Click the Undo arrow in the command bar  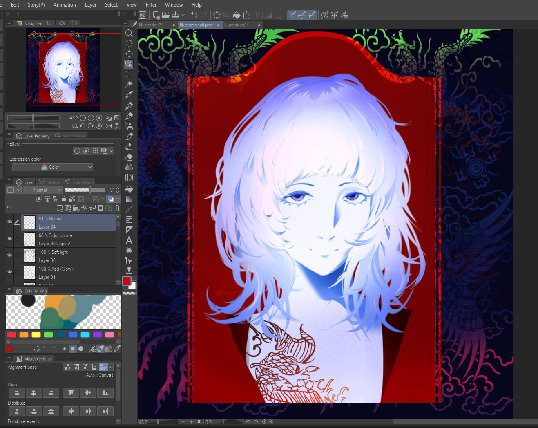pyautogui.click(x=194, y=15)
